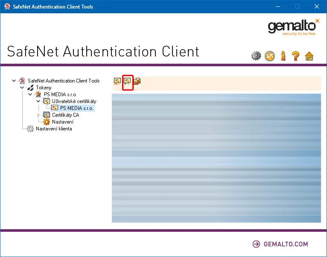Close the SafeNet Authentication Client Tools window

tap(317, 6)
